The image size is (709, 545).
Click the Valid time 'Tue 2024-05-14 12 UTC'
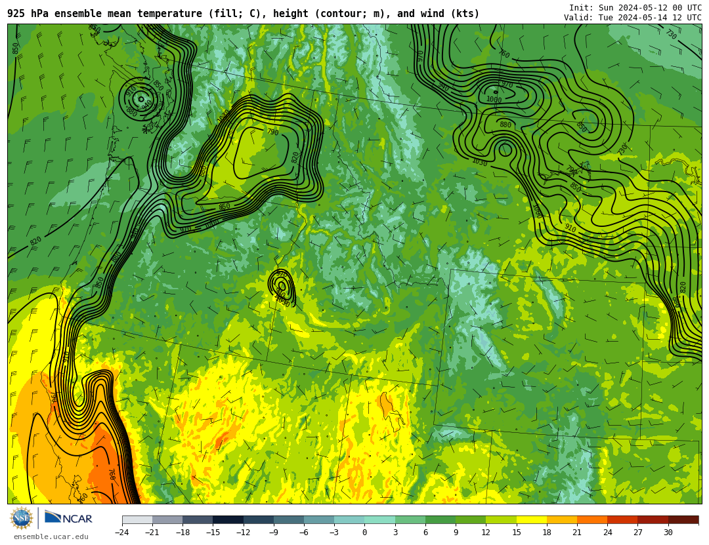pos(650,18)
